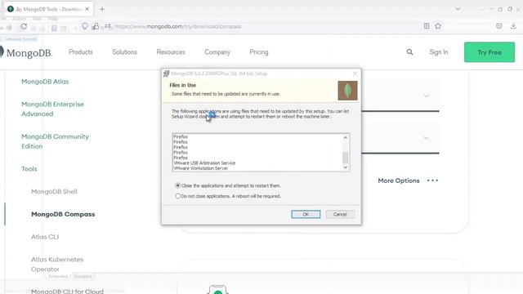Click the list scrollbar down arrow
The width and height of the screenshot is (523, 294).
click(x=346, y=167)
